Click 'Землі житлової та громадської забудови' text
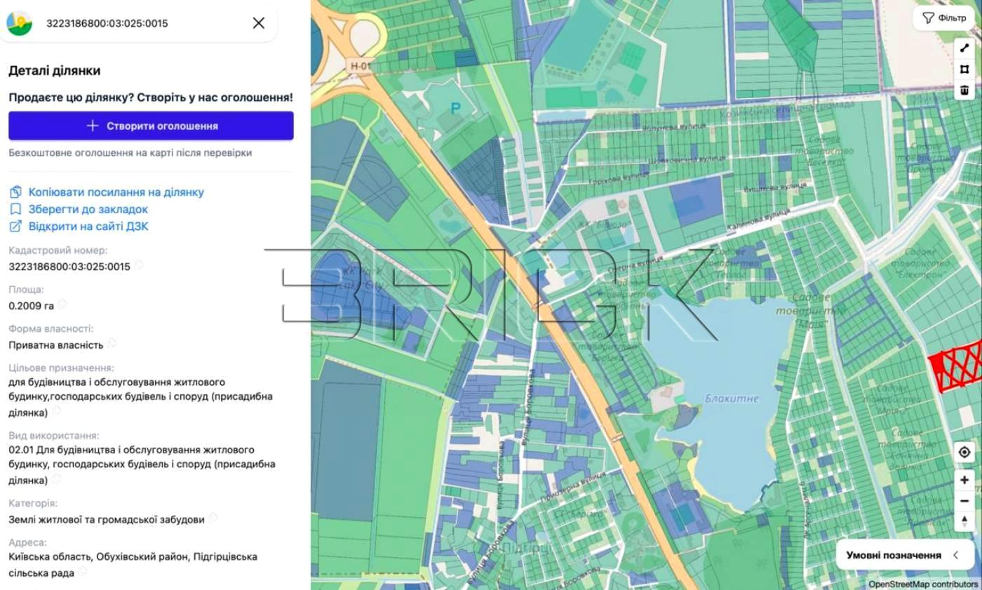Image resolution: width=982 pixels, height=590 pixels. coord(107,520)
